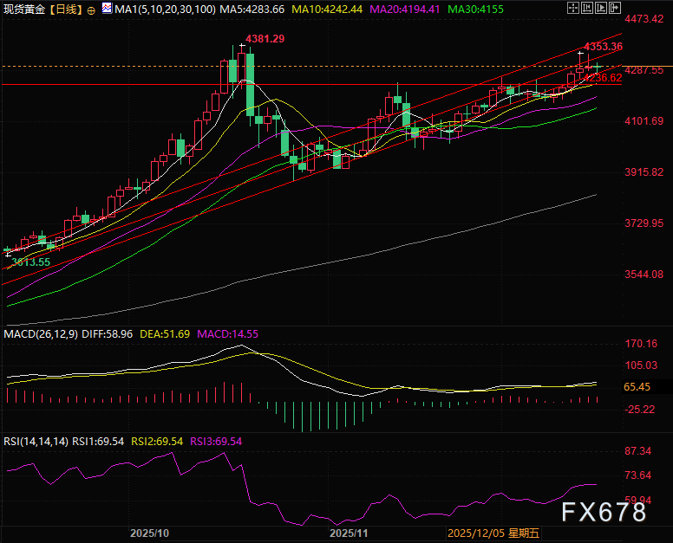Screen dimensions: 673x543
Task: Click the 4236.62 current price tag
Action: point(603,78)
